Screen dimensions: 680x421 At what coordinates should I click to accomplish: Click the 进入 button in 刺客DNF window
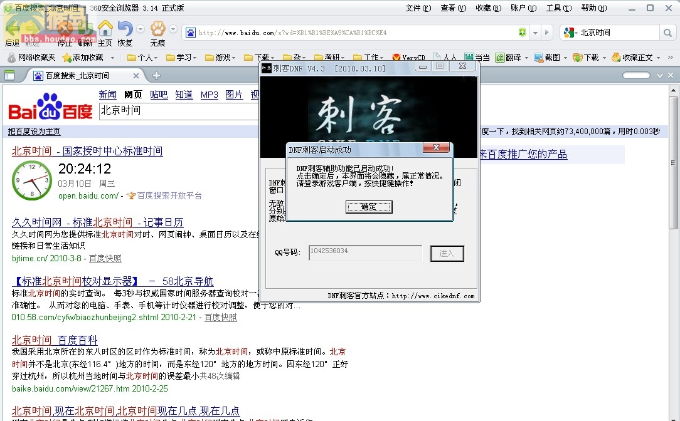tap(447, 254)
